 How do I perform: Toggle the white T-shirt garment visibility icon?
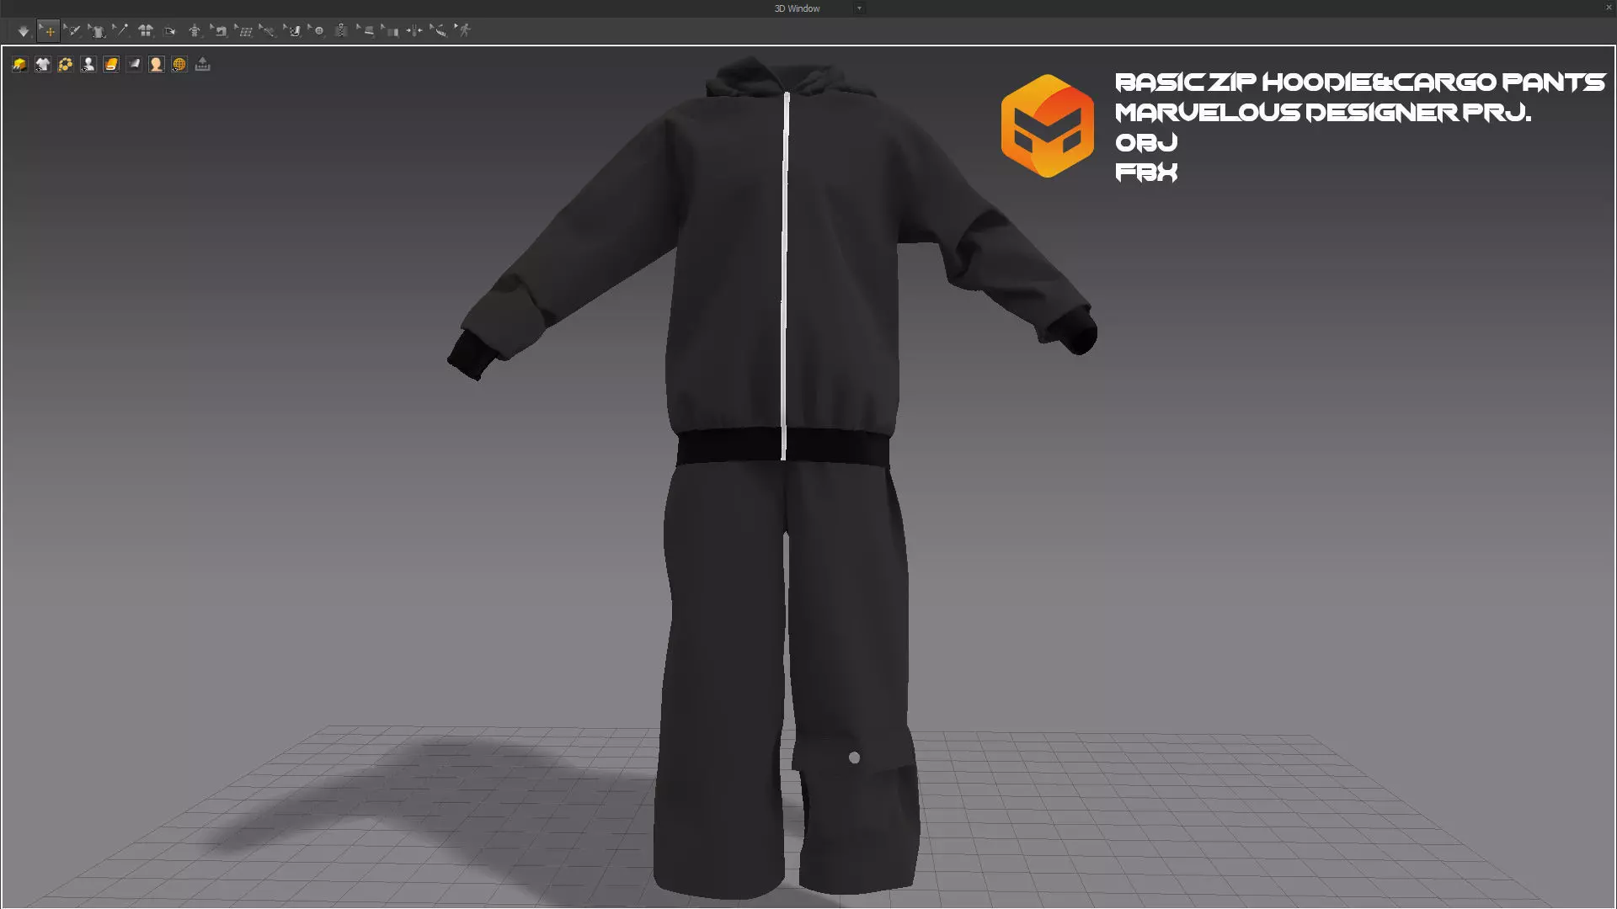click(x=43, y=64)
